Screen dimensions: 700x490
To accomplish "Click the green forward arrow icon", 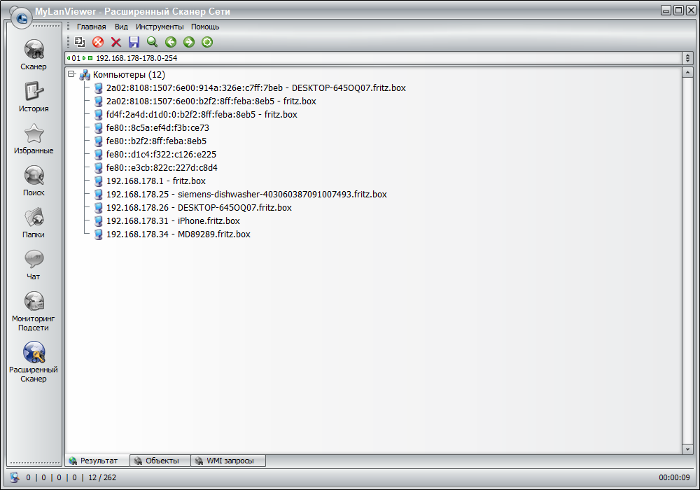I will tap(188, 43).
